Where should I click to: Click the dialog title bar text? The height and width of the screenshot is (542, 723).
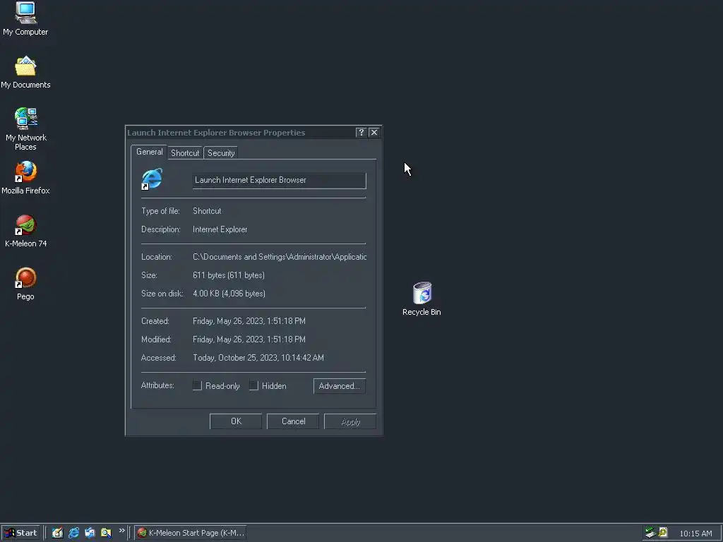pos(216,133)
